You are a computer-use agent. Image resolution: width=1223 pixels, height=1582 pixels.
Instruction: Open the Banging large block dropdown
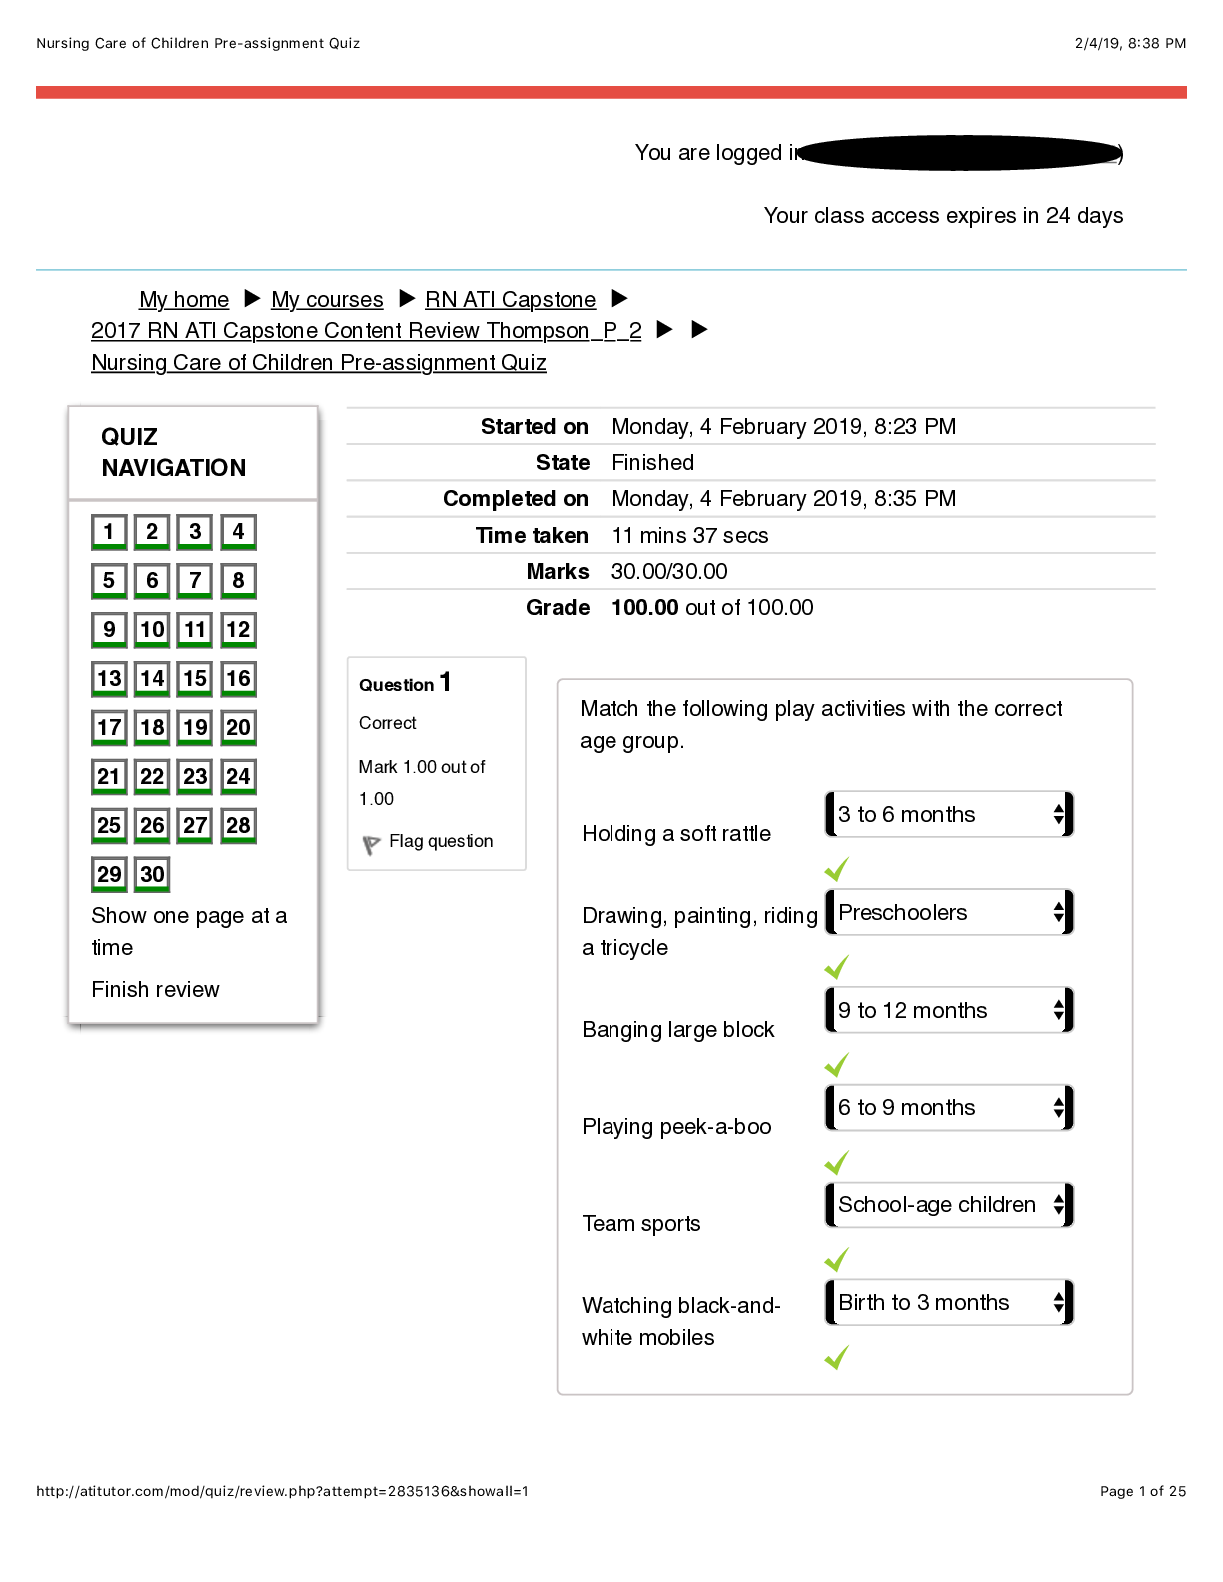pyautogui.click(x=948, y=1011)
